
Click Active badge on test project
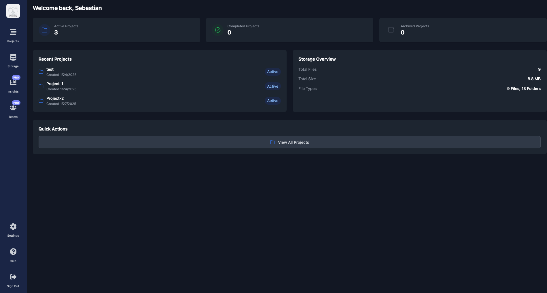(x=272, y=72)
